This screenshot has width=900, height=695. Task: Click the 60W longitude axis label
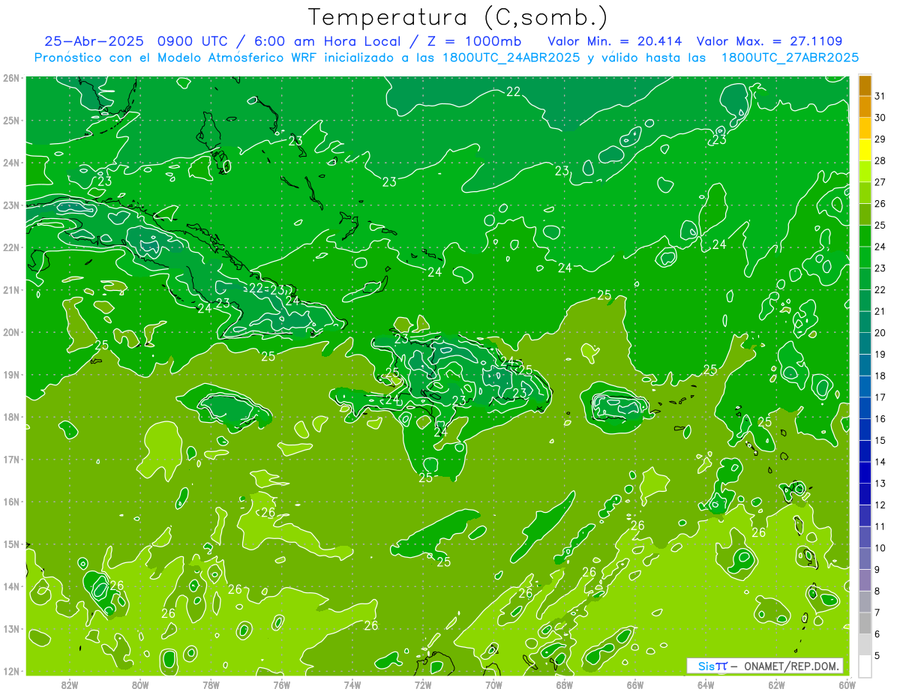[847, 685]
